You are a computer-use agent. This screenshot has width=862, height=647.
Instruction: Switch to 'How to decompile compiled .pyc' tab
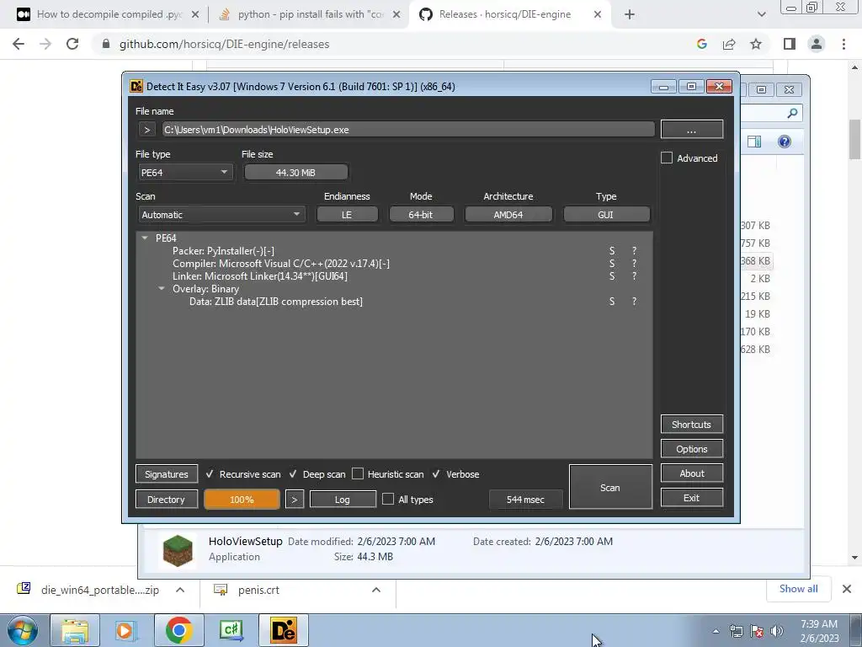(109, 14)
